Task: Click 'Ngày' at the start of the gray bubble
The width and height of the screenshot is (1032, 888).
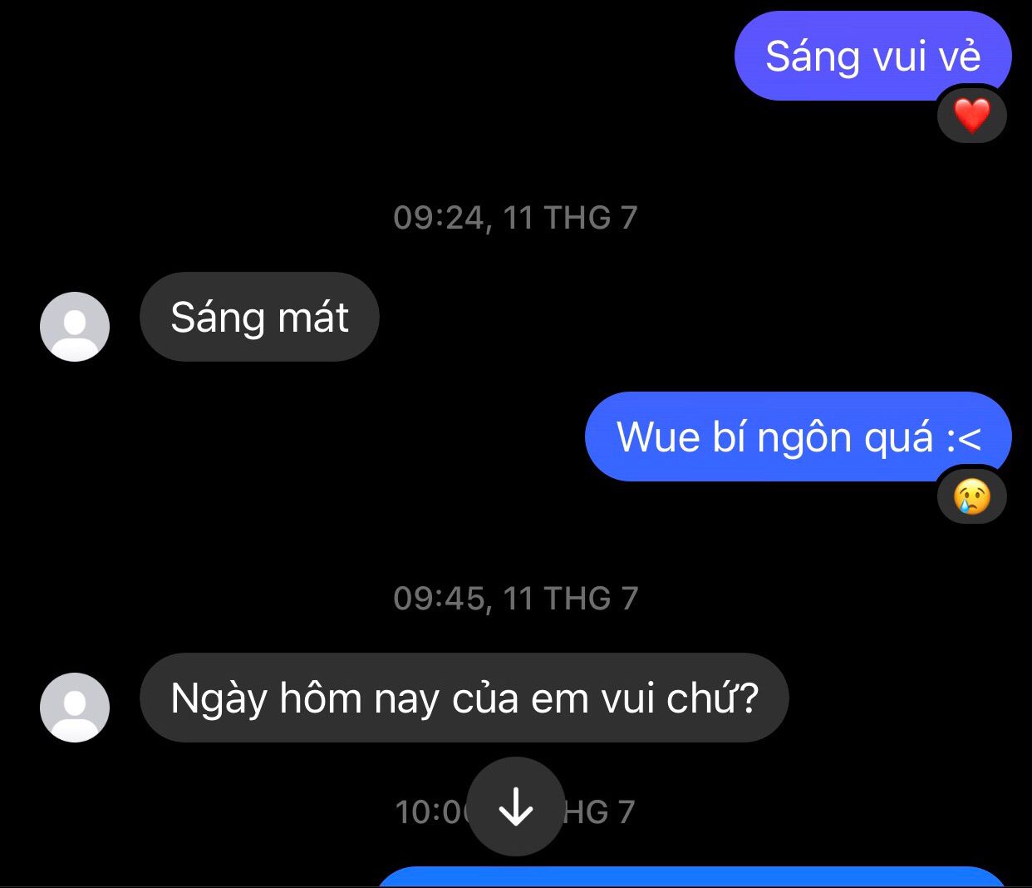Action: coord(219,700)
